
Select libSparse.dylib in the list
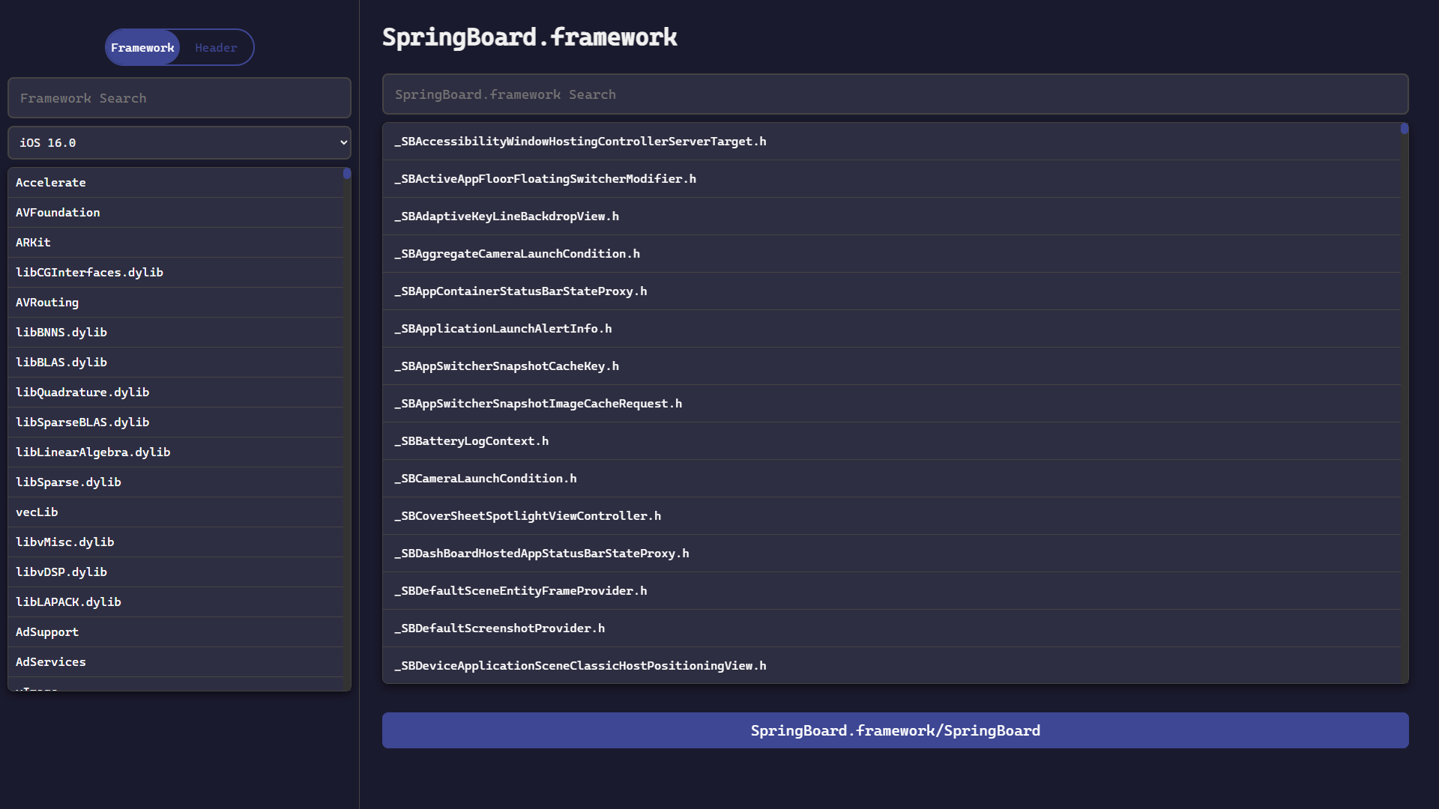pyautogui.click(x=175, y=482)
